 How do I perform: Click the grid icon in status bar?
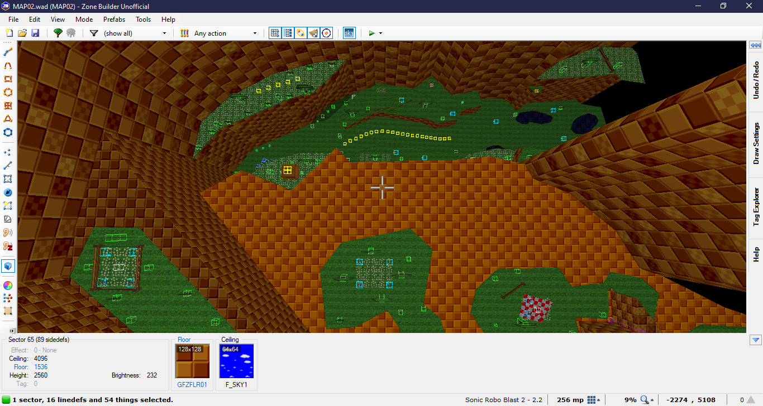tap(591, 399)
